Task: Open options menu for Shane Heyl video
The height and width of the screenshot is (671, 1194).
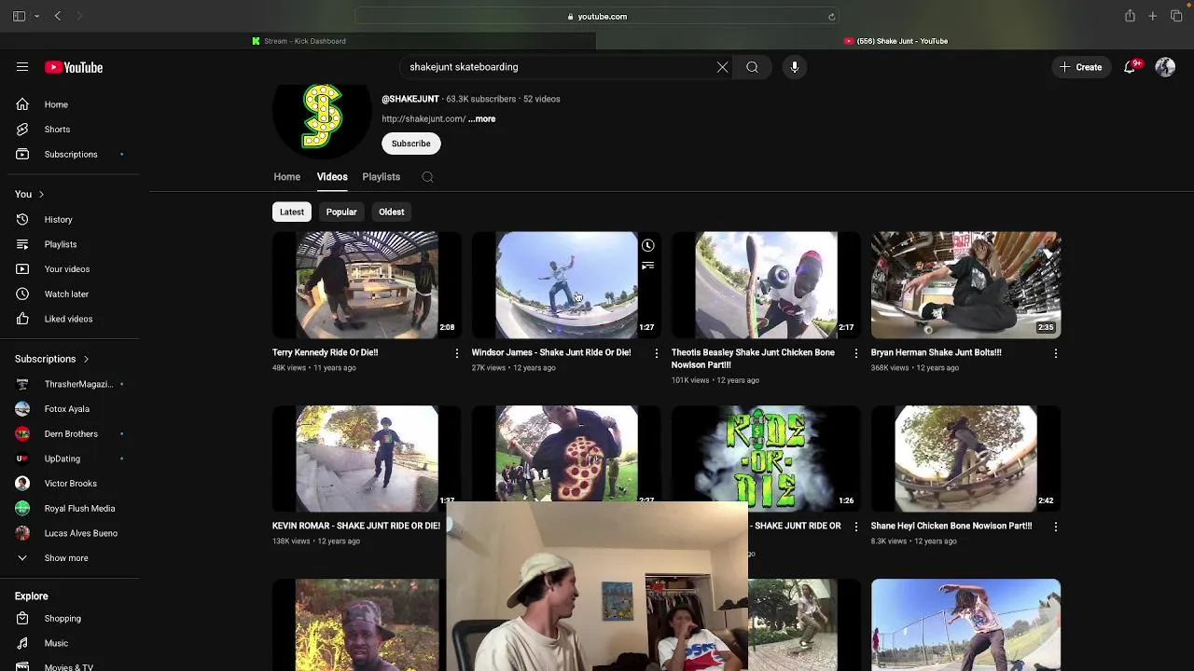Action: (1055, 527)
